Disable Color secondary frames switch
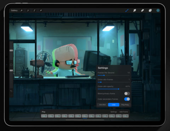The image size is (170, 131). click(x=127, y=99)
